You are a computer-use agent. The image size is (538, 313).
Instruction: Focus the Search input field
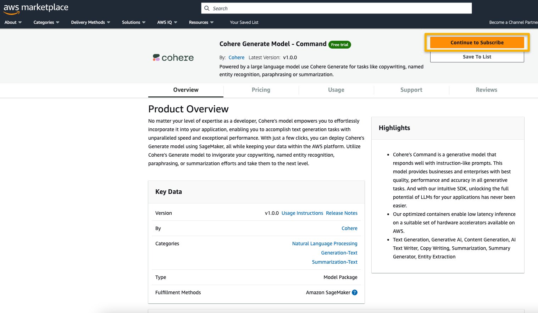336,8
